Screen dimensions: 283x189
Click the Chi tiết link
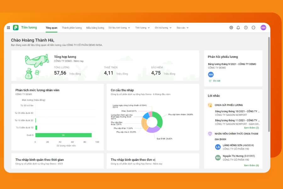216,81
